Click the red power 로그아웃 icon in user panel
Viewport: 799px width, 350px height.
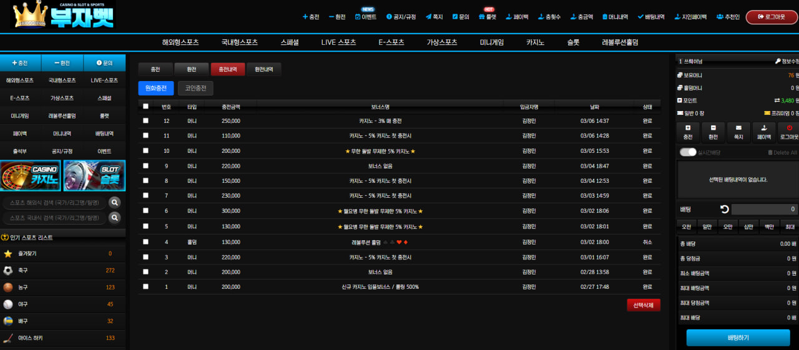pyautogui.click(x=790, y=128)
